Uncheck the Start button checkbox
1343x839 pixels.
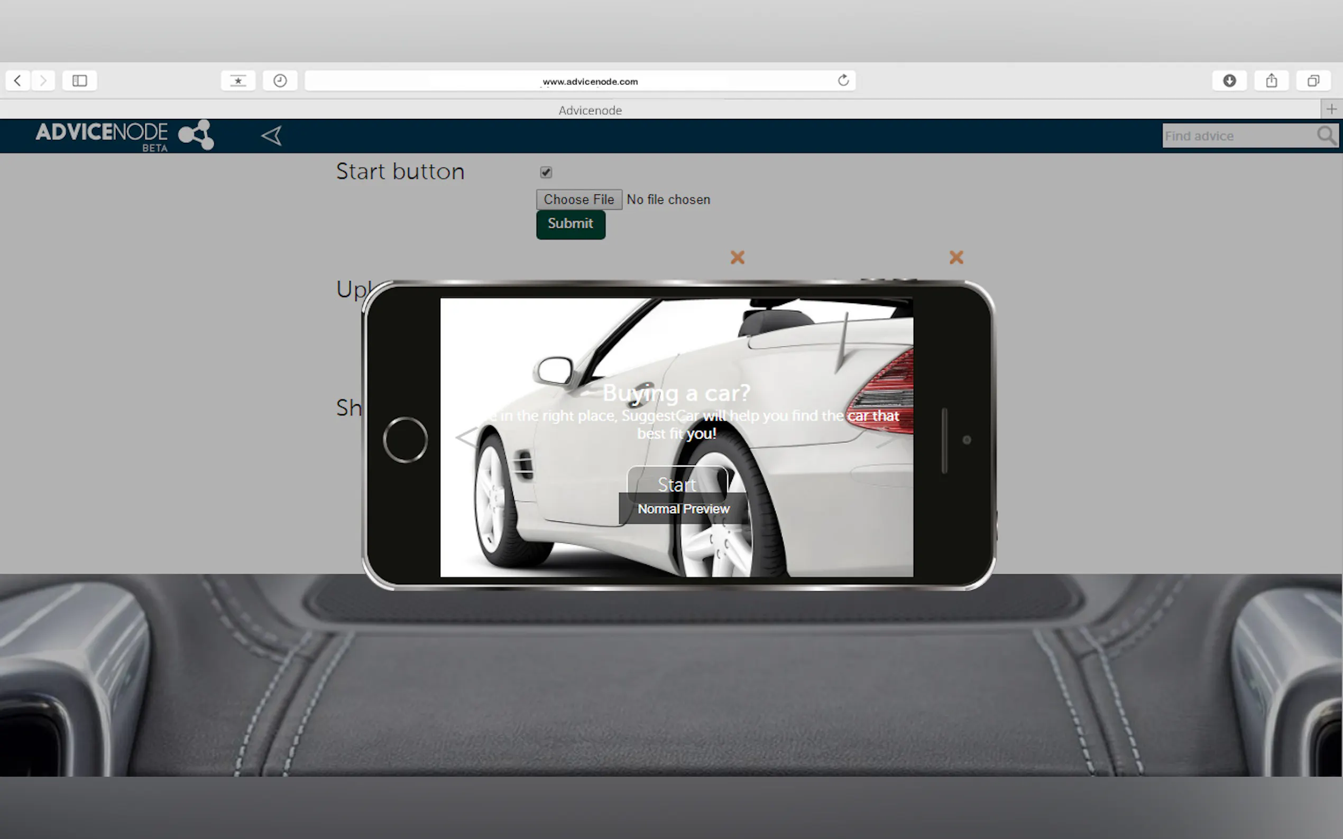546,172
